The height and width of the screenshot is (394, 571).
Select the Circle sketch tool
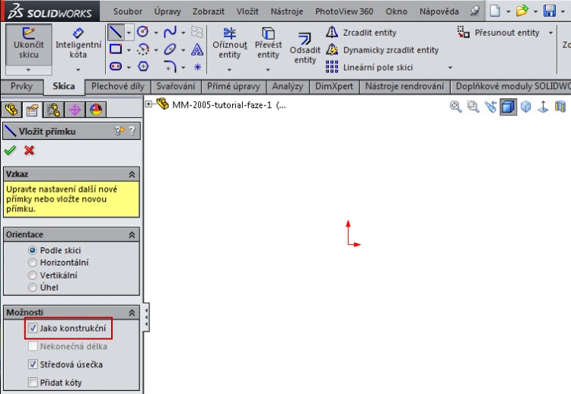(143, 32)
